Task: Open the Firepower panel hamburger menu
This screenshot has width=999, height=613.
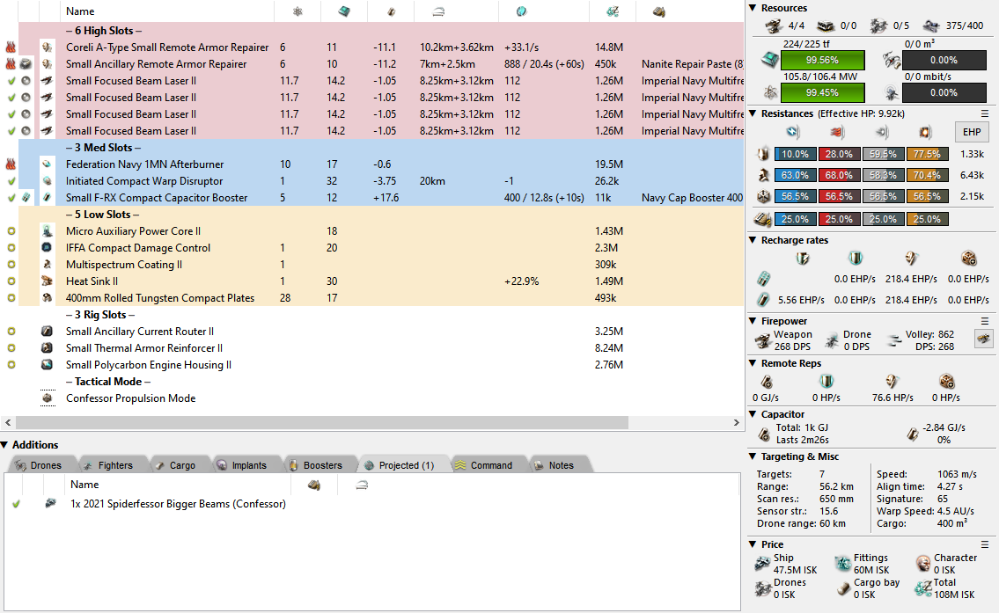Action: 985,321
